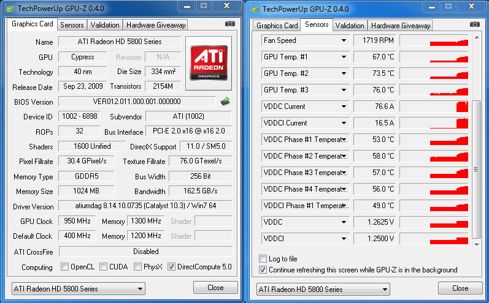Open the VDDC voltage dropdown
489x303 pixels.
click(x=344, y=222)
